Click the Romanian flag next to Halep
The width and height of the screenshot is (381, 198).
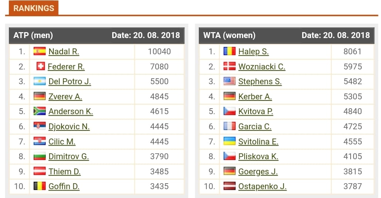pyautogui.click(x=230, y=51)
